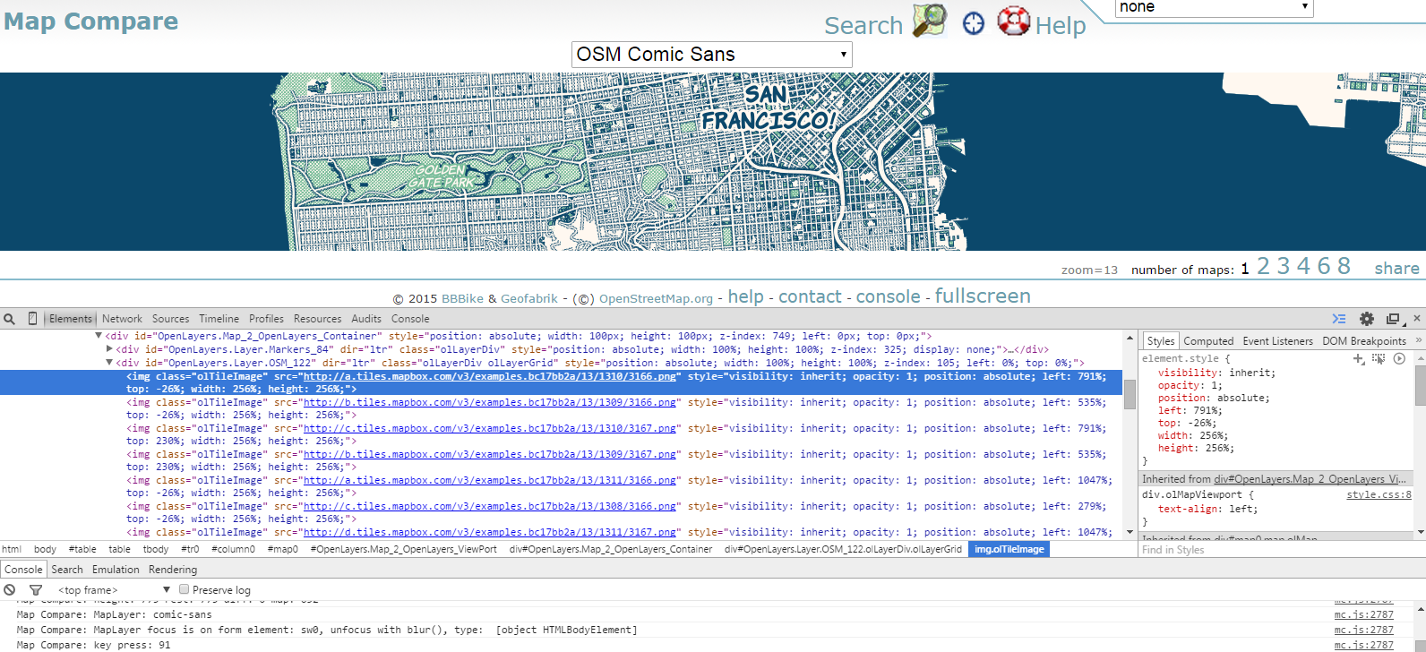Viewport: 1426px width, 652px height.
Task: Toggle element state icon in Styles
Action: [x=1379, y=358]
